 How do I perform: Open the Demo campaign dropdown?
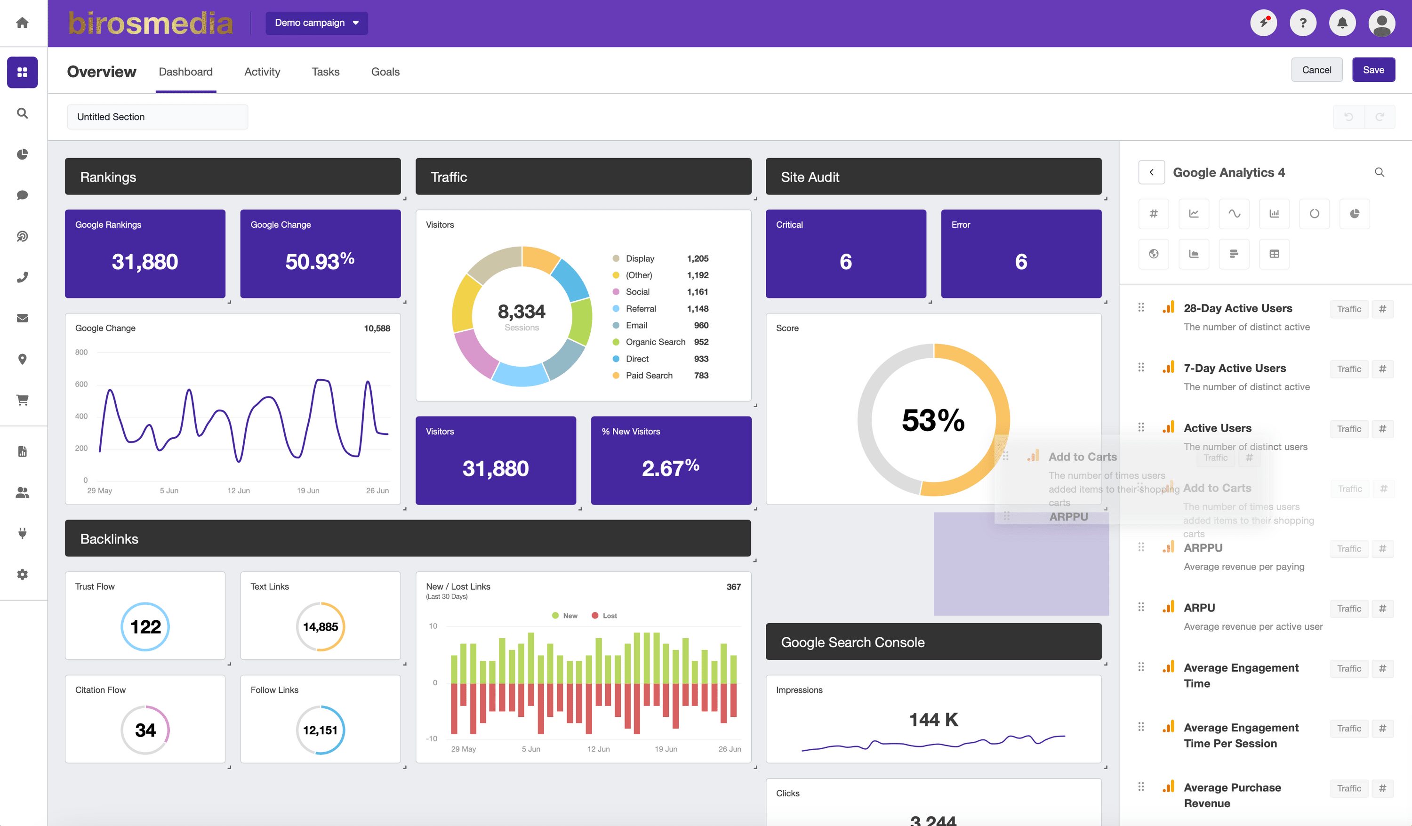[317, 23]
